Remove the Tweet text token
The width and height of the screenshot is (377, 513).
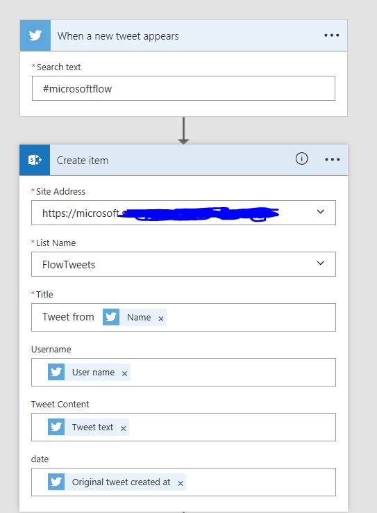pyautogui.click(x=123, y=428)
